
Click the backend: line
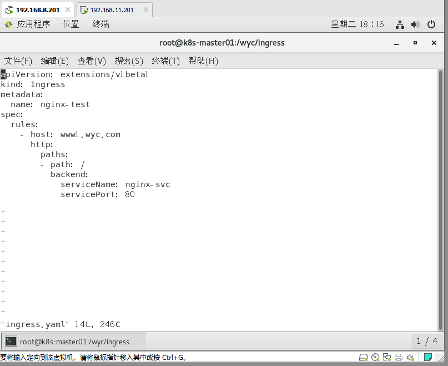pos(69,175)
